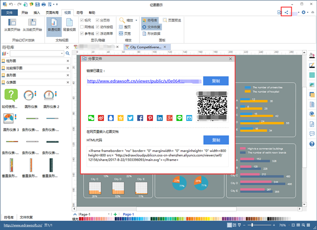Expand the symbol library search combo box
The width and height of the screenshot is (317, 230).
point(62,54)
